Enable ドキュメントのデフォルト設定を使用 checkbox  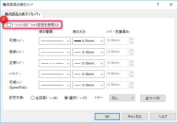[9, 25]
